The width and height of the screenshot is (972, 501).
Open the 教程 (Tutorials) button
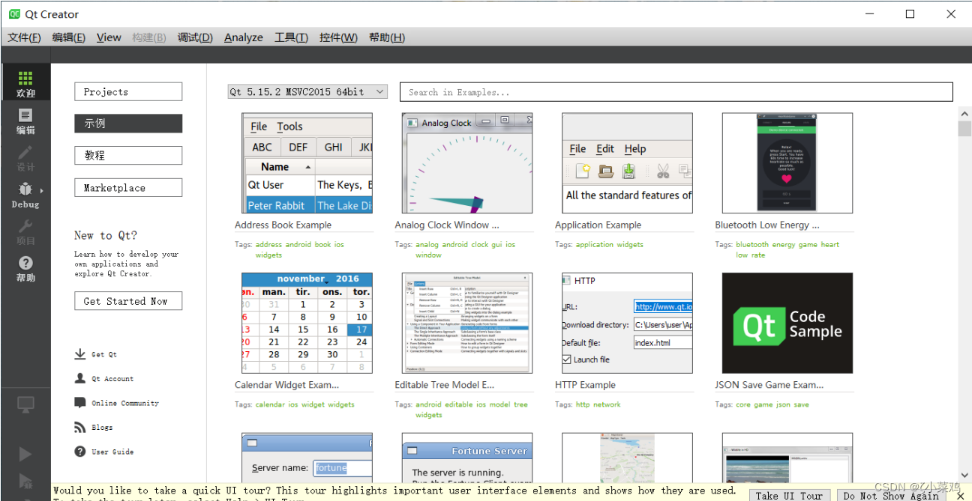128,155
